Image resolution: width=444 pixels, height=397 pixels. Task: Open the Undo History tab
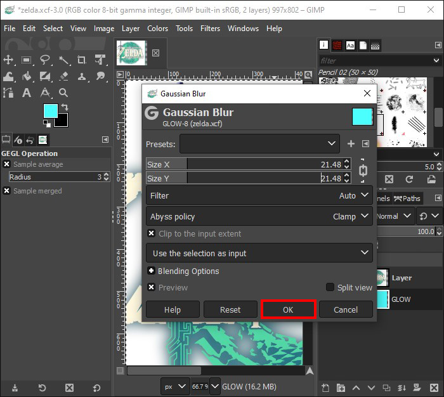point(30,140)
